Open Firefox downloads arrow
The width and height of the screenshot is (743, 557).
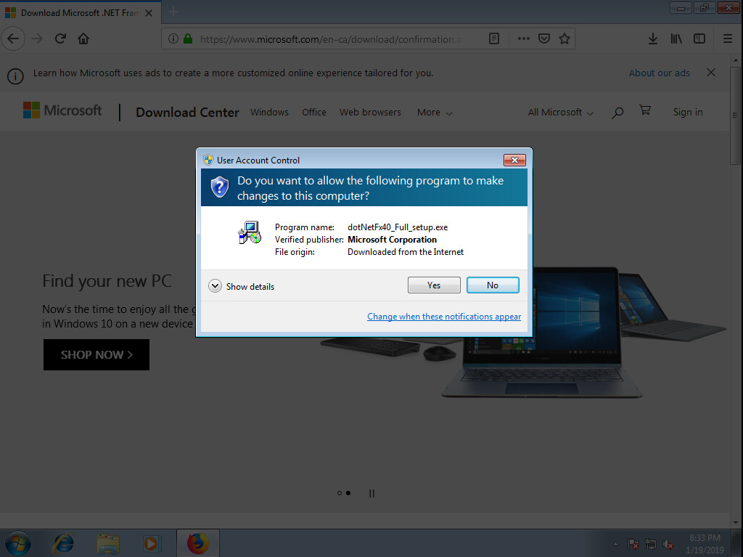pyautogui.click(x=653, y=39)
